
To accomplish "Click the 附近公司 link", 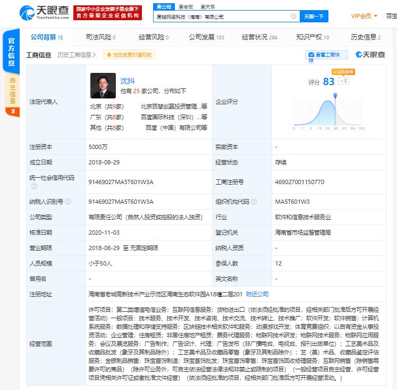I will tap(257, 294).
